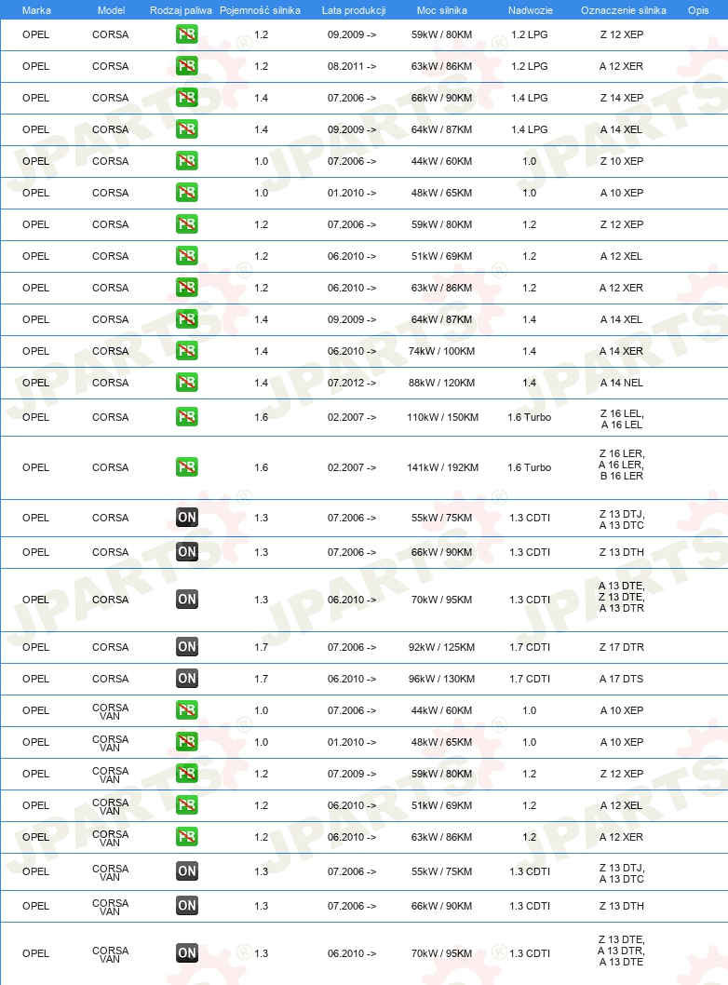This screenshot has height=985, width=728.
Task: Select the 'Rodzaj paliwa' column header
Action: [x=181, y=10]
